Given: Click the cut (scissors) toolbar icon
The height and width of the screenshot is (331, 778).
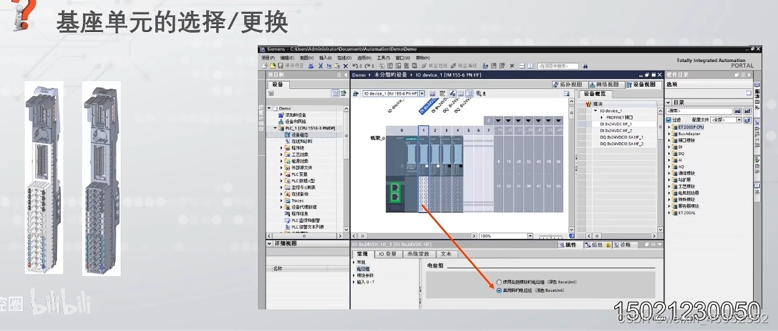Looking at the screenshot, I should pyautogui.click(x=321, y=65).
